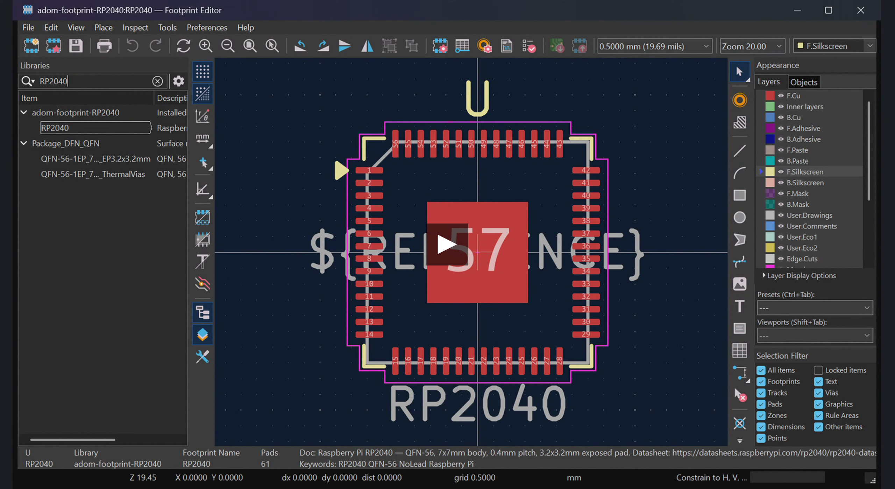This screenshot has height=489, width=895.
Task: Open the Footprint Properties icon
Action: tap(440, 46)
